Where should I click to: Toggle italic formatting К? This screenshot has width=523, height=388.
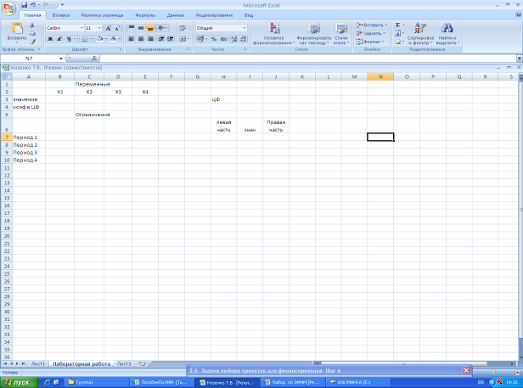click(59, 39)
